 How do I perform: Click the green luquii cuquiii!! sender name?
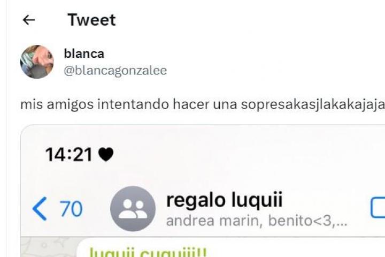148,252
